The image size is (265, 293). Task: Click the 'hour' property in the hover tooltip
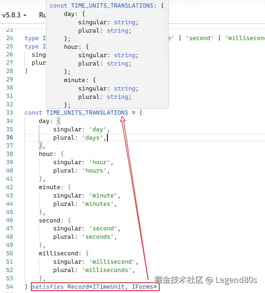coord(71,47)
